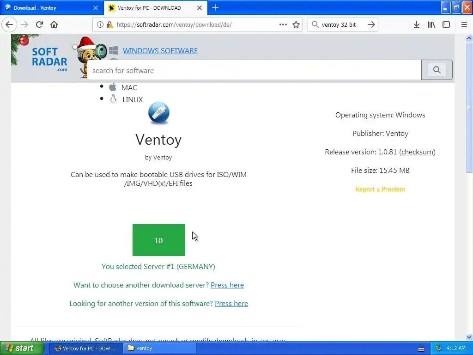The width and height of the screenshot is (473, 355).
Task: Click the keyboard icon in taskbar
Action: [421, 349]
